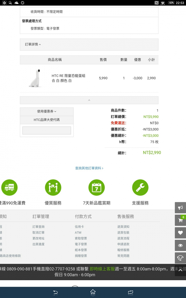Open the 報修服務 footer link
Image resolution: width=186 pixels, height=298 pixels.
(123, 250)
